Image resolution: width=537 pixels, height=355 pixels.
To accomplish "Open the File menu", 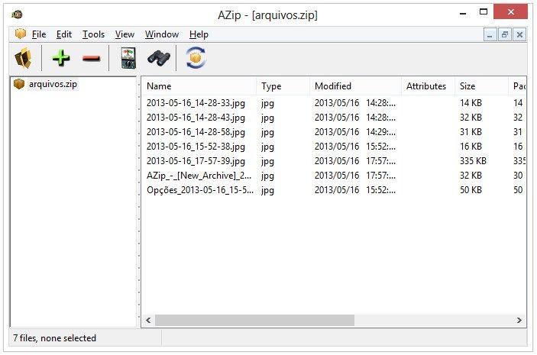I will click(39, 34).
